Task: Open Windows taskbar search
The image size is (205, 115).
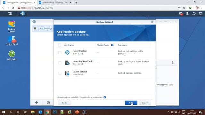Action: coord(11,112)
